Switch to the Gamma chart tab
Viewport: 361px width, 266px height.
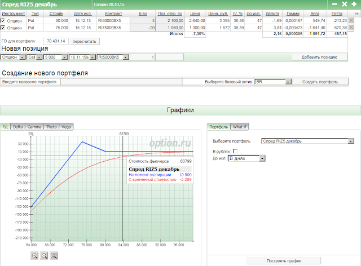point(34,127)
